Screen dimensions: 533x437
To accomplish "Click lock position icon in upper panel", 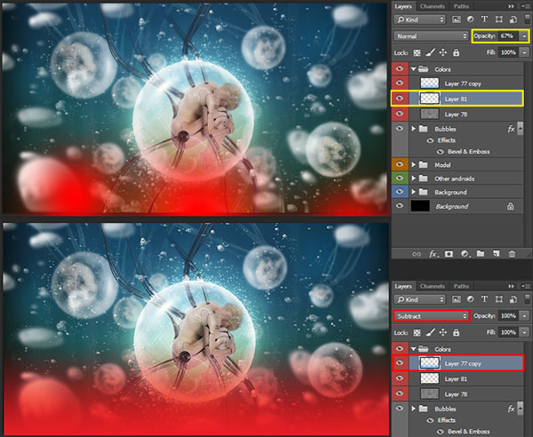I will point(443,52).
